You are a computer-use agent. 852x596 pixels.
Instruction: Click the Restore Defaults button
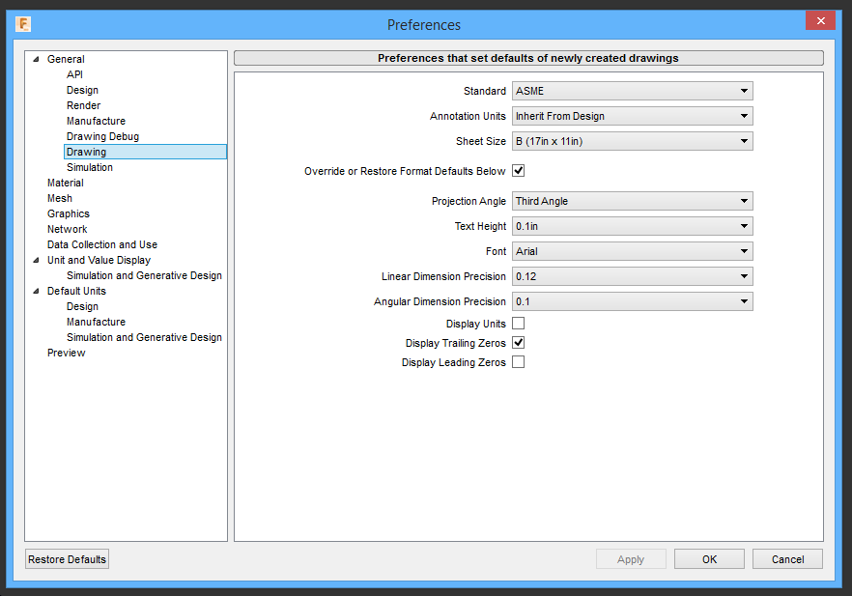click(68, 559)
